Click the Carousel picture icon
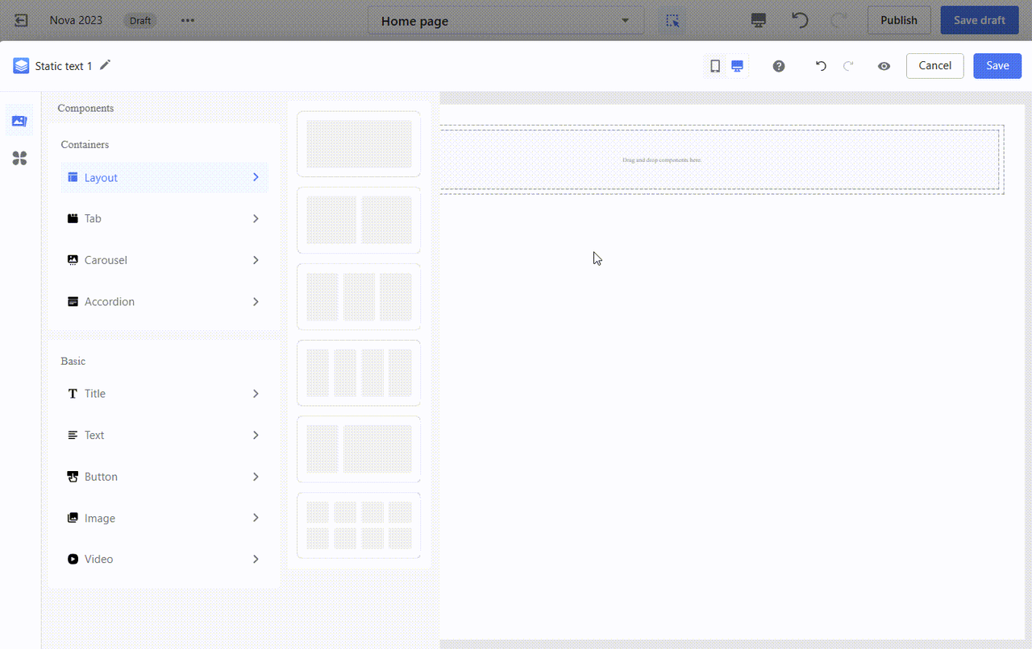The height and width of the screenshot is (649, 1032). point(73,260)
